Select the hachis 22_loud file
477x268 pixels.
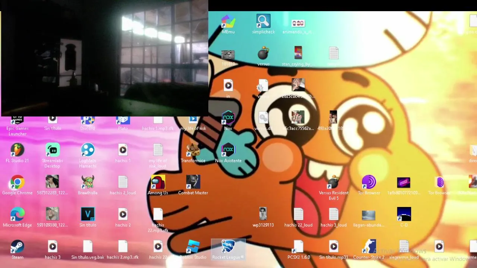pos(298,218)
